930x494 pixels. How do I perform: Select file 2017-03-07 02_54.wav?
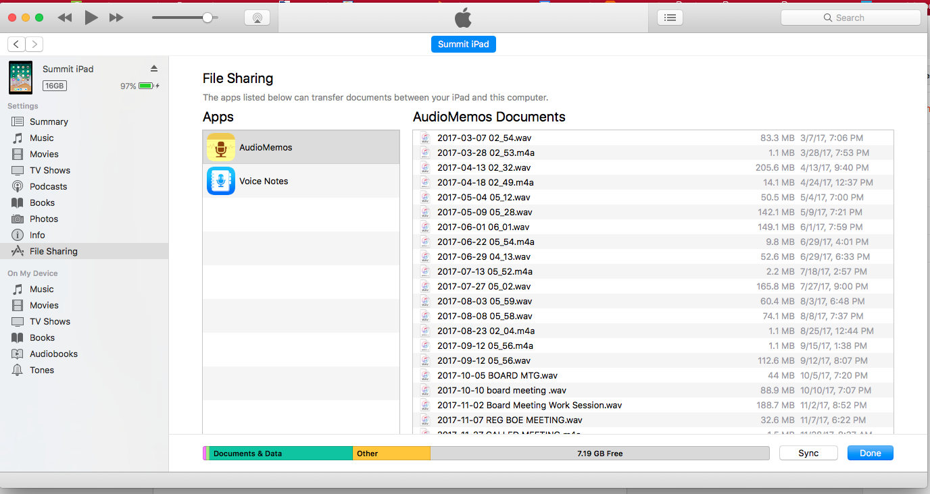pyautogui.click(x=653, y=138)
